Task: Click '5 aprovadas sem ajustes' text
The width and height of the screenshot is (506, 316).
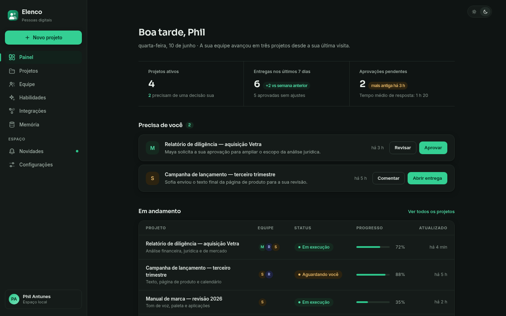Action: [x=279, y=96]
